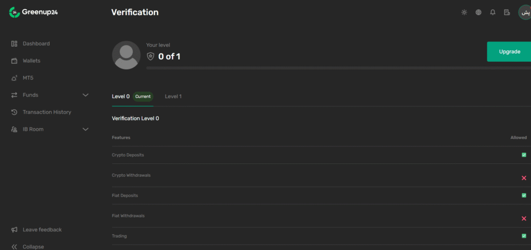Click the Greenup24 logo
Screen dimensions: 531x250
point(34,12)
